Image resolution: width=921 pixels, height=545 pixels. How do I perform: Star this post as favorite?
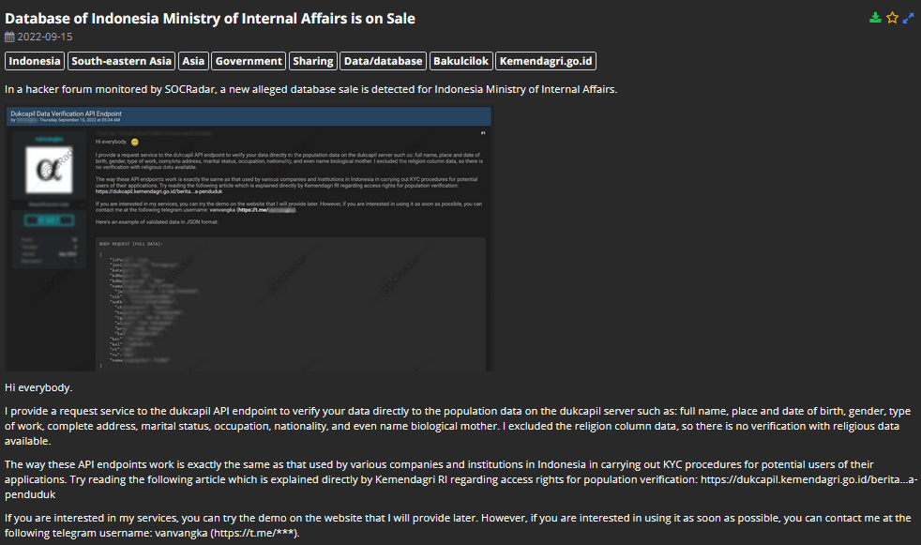892,18
